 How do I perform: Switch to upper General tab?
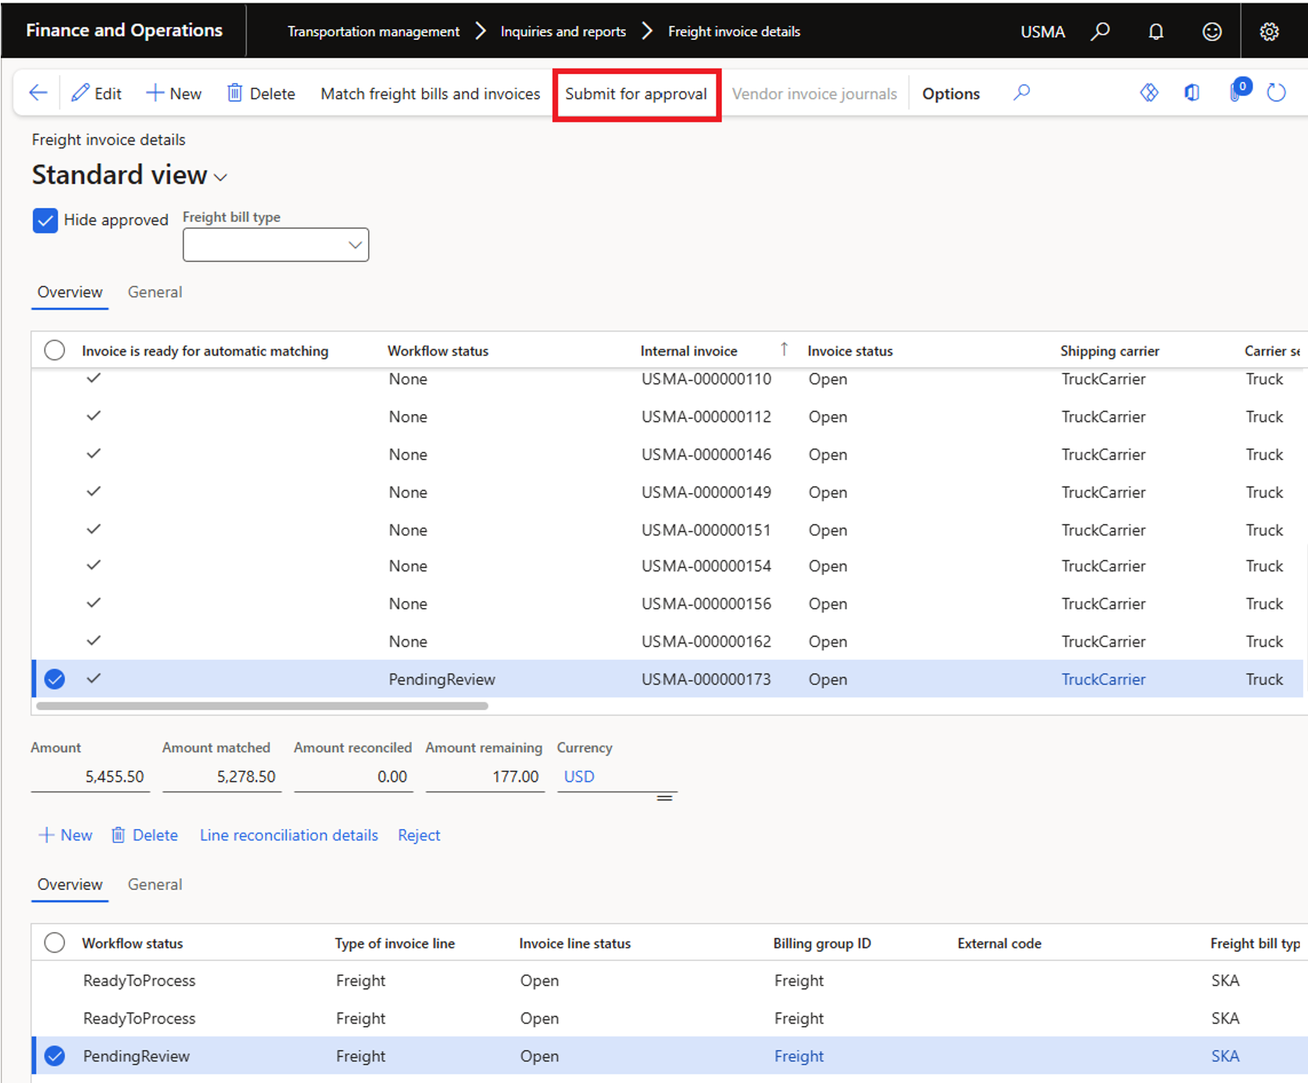pos(155,292)
